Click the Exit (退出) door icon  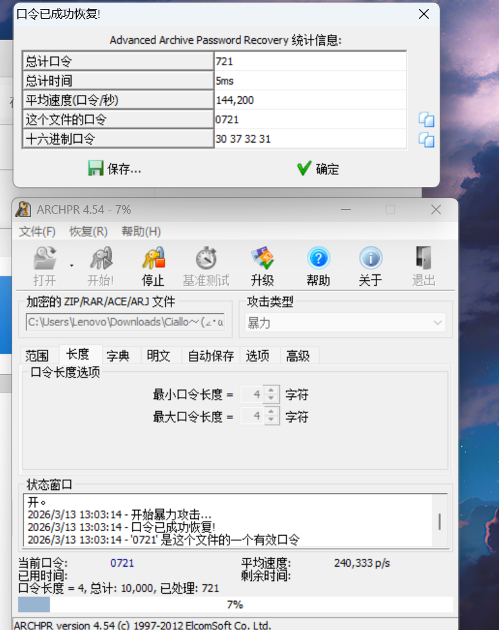(424, 258)
